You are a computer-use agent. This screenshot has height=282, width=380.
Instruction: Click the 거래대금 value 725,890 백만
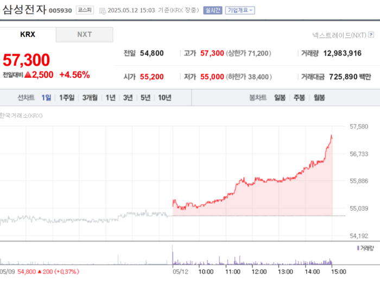tap(350, 77)
